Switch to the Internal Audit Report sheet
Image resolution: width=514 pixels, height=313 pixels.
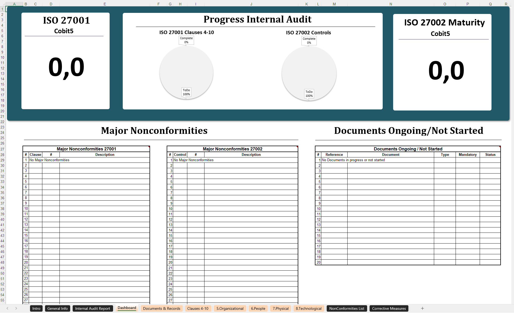tap(93, 308)
